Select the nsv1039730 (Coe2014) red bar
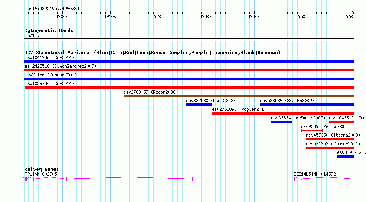The height and width of the screenshot is (202, 366). click(x=189, y=87)
